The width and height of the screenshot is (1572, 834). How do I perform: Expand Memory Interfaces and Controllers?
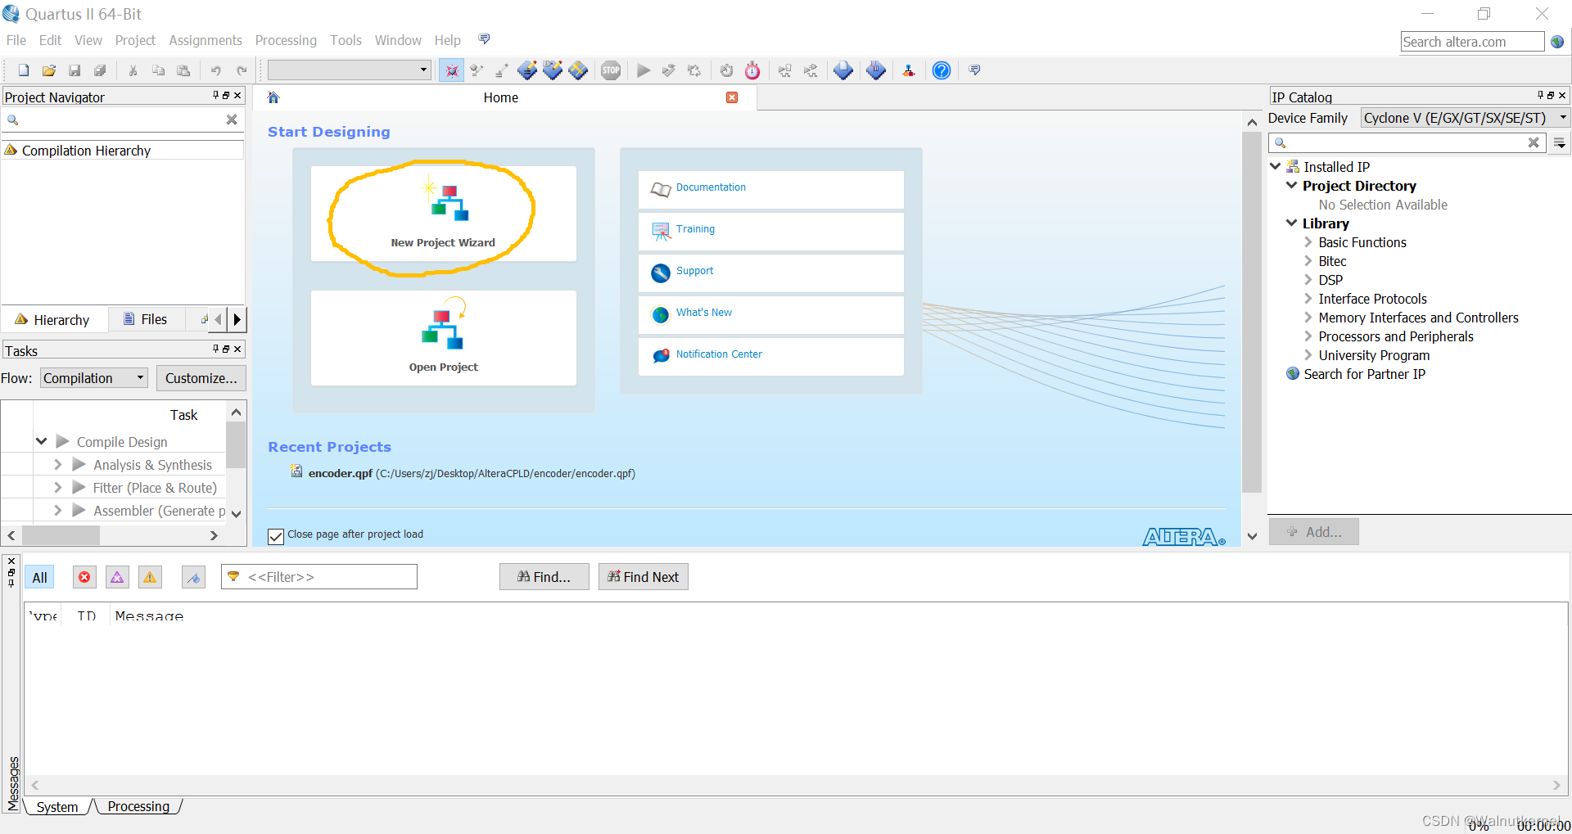tap(1308, 318)
